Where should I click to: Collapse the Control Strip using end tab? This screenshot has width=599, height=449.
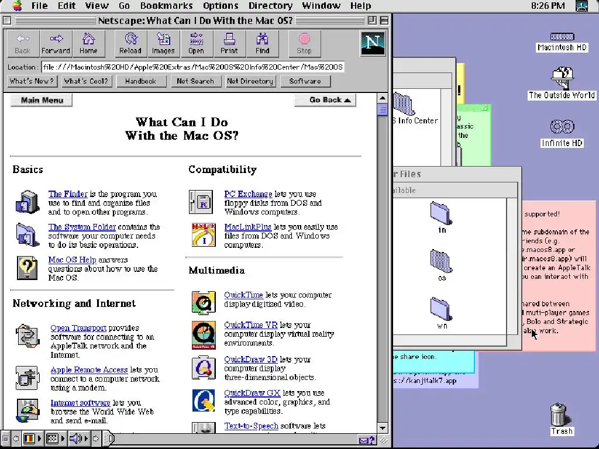(x=109, y=438)
